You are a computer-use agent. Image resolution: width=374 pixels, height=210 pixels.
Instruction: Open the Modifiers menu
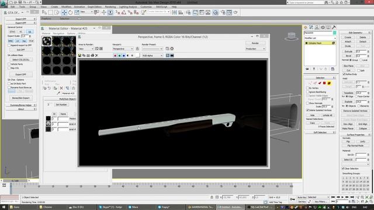66,7
